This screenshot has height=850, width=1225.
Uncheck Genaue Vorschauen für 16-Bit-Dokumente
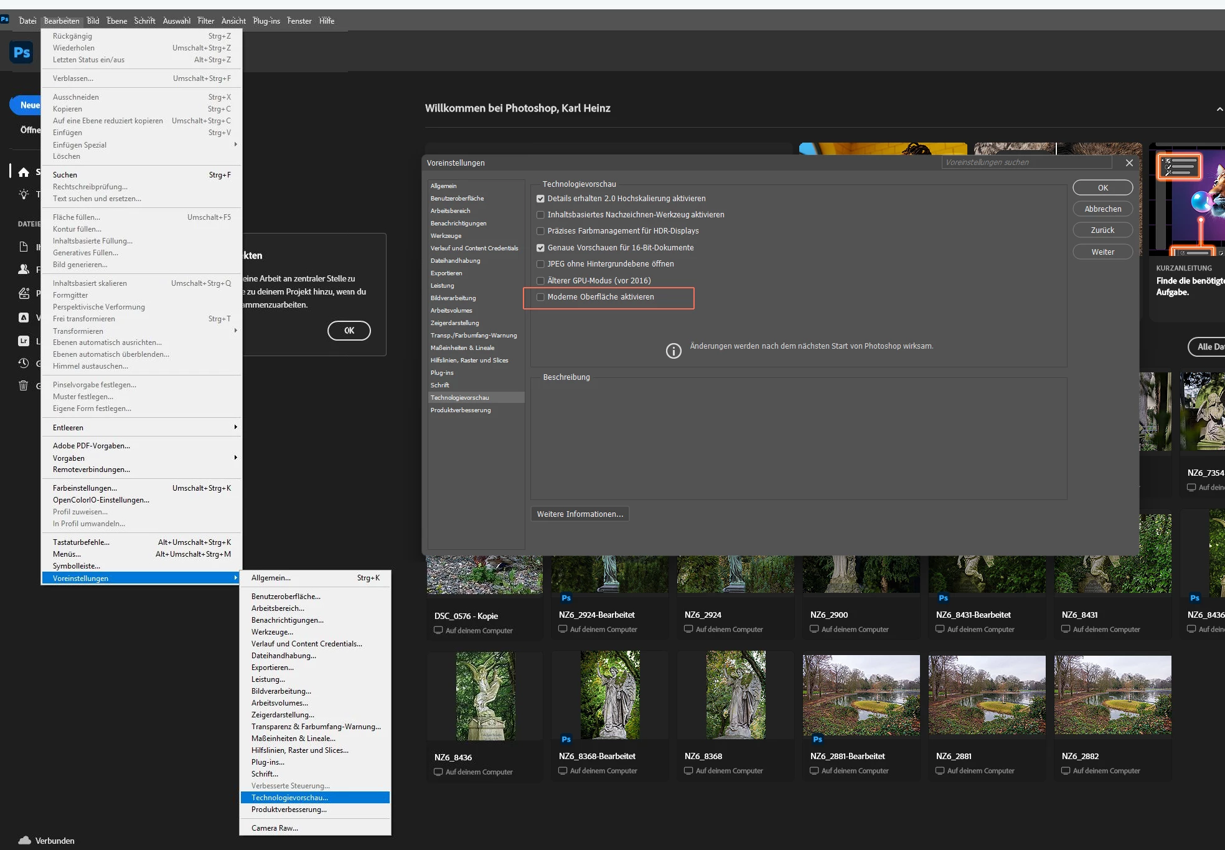tap(540, 248)
